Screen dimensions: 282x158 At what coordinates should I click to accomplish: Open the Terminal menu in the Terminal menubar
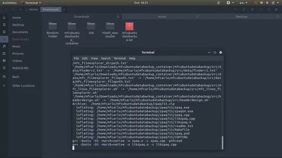[x=119, y=58]
